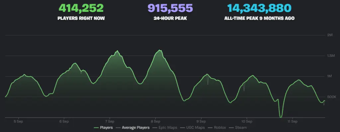Image resolution: width=340 pixels, height=132 pixels.
Task: Click the 14,343,880 all-time peak figure
Action: [259, 8]
